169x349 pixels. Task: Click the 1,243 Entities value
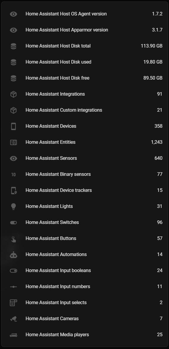157,142
